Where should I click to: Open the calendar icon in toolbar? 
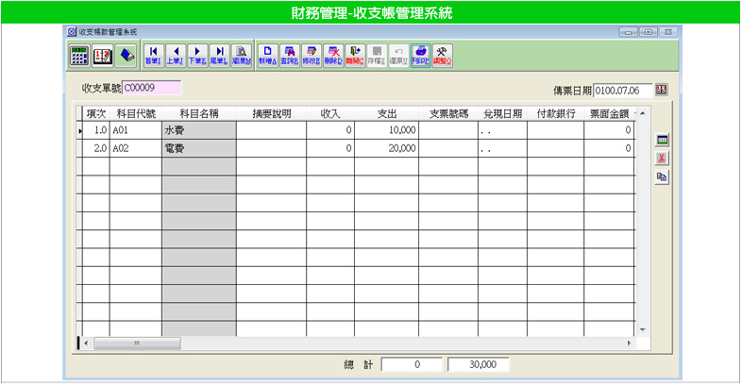(x=104, y=55)
